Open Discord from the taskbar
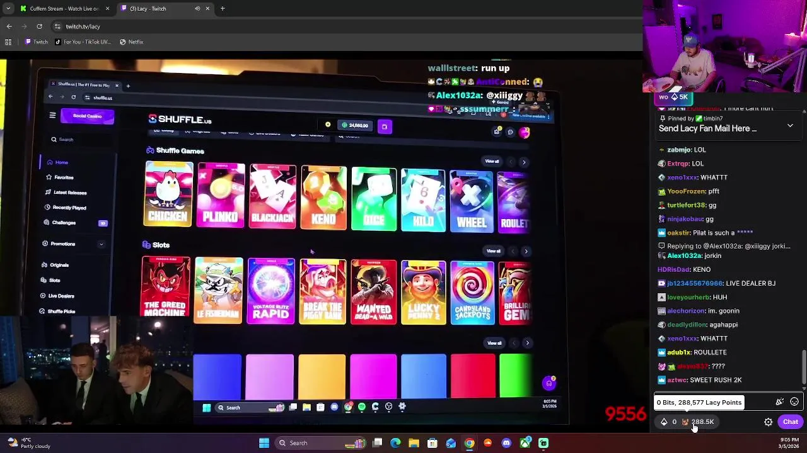The height and width of the screenshot is (453, 807). coord(506,443)
